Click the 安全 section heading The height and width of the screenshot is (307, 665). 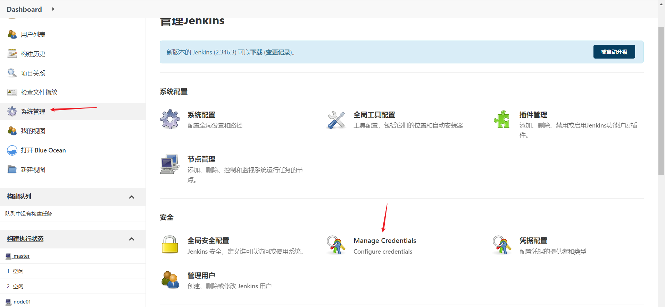(167, 217)
